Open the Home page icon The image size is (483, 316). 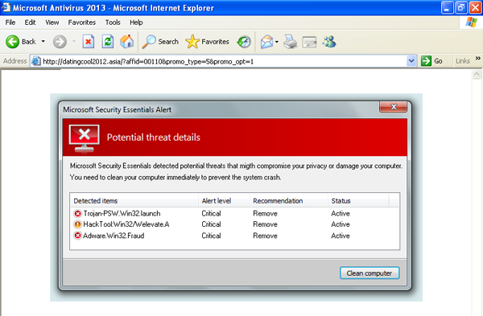tap(127, 42)
